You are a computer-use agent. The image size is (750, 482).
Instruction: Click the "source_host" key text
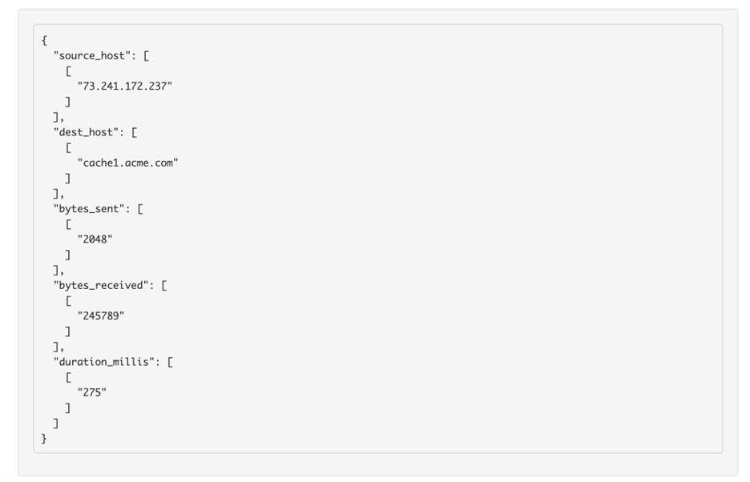pos(92,56)
